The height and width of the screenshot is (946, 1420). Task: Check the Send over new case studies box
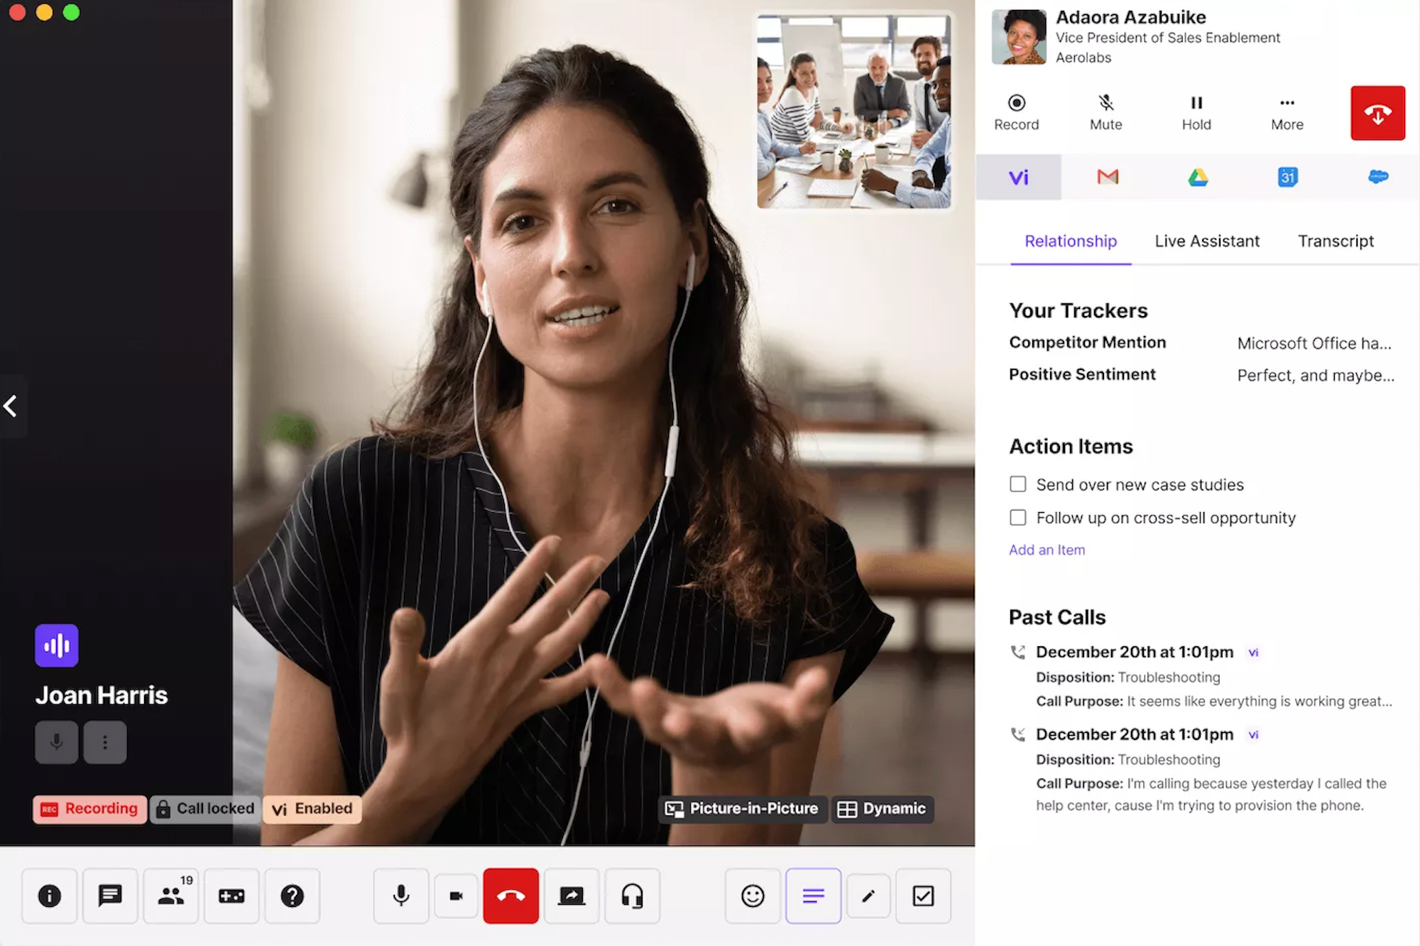coord(1017,484)
